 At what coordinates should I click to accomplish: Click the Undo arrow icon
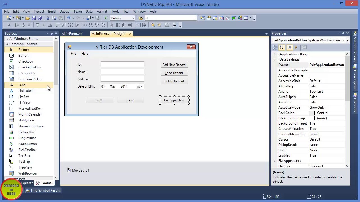click(x=68, y=18)
